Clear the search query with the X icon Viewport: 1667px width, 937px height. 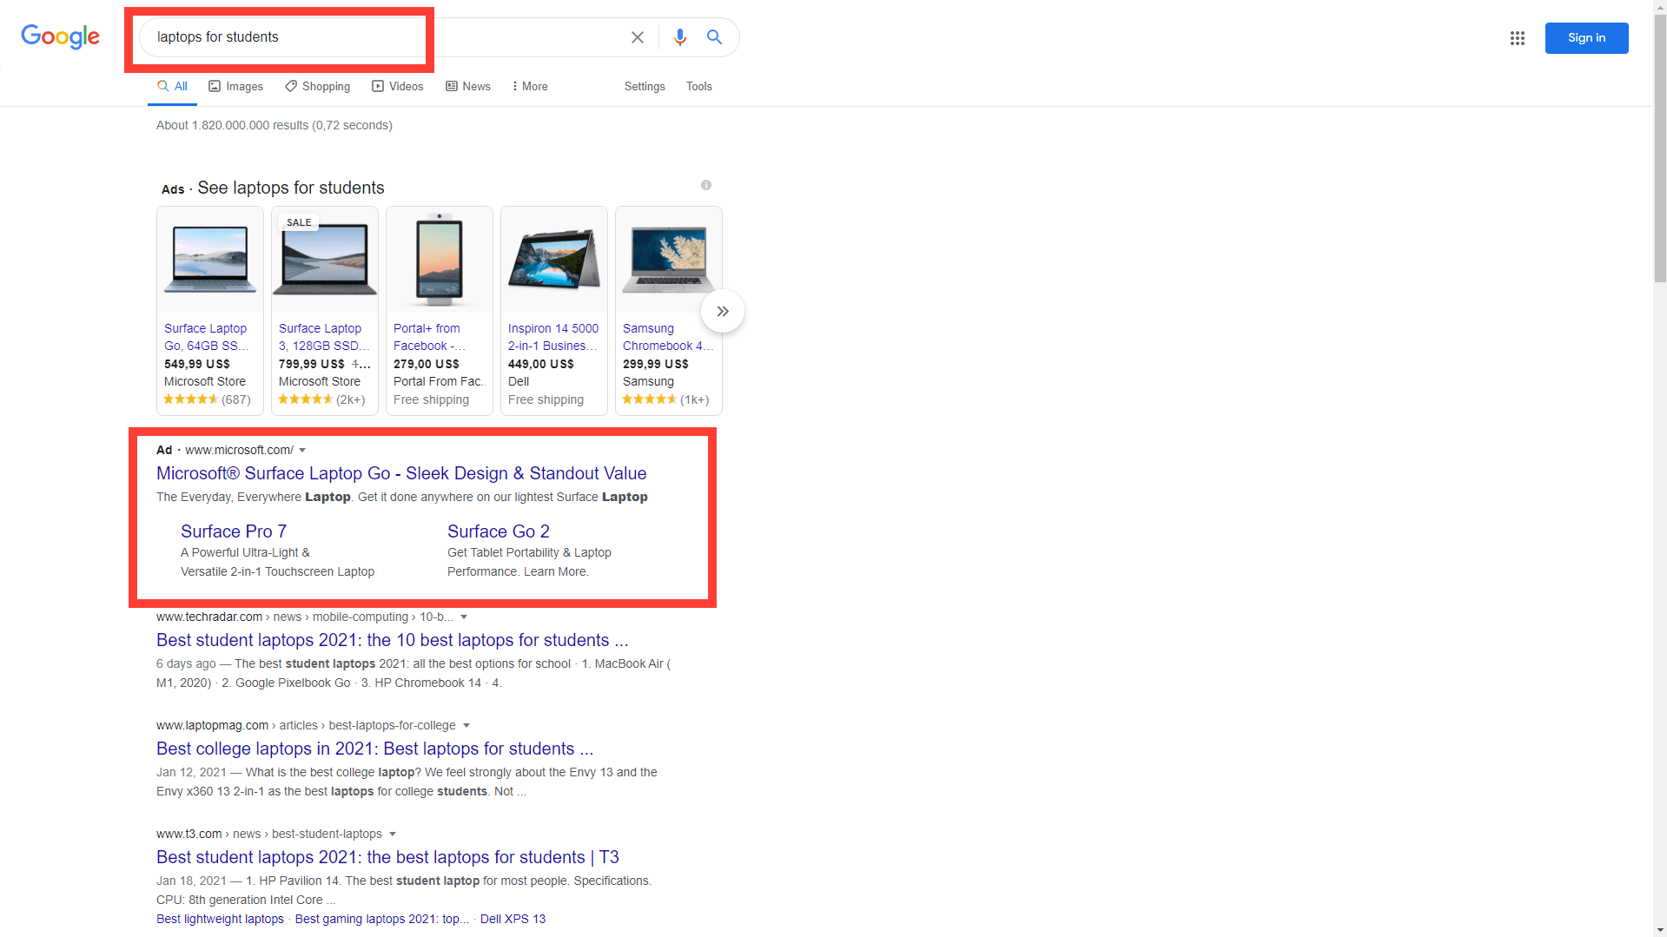point(638,37)
